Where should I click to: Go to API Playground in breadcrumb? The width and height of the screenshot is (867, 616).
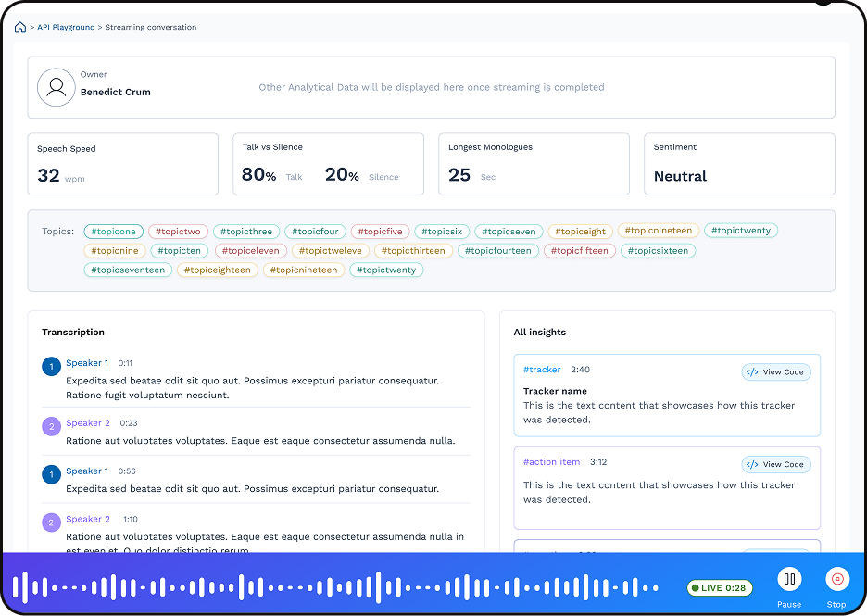pyautogui.click(x=66, y=28)
